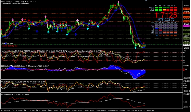Click the orange 1.7461 price level tag

point(186,9)
